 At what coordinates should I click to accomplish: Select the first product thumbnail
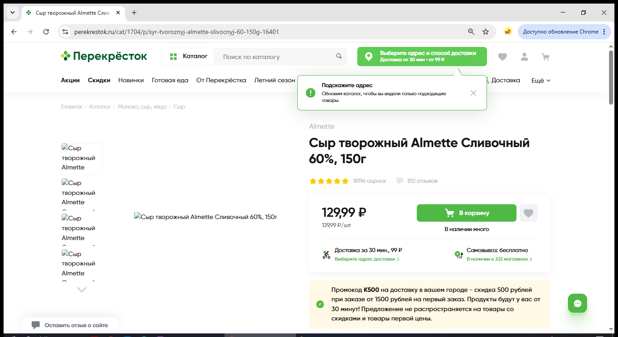pos(82,159)
